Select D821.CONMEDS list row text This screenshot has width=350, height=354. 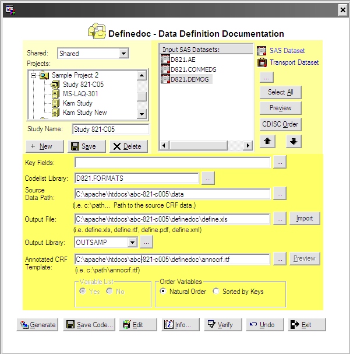(x=193, y=69)
